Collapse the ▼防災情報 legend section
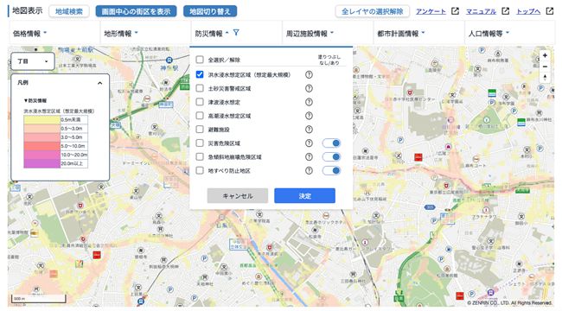This screenshot has width=562, height=311. (x=35, y=101)
